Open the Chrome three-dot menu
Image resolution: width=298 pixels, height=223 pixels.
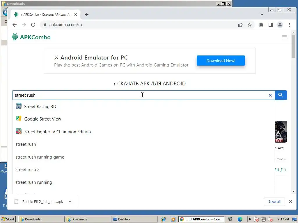coord(289,25)
